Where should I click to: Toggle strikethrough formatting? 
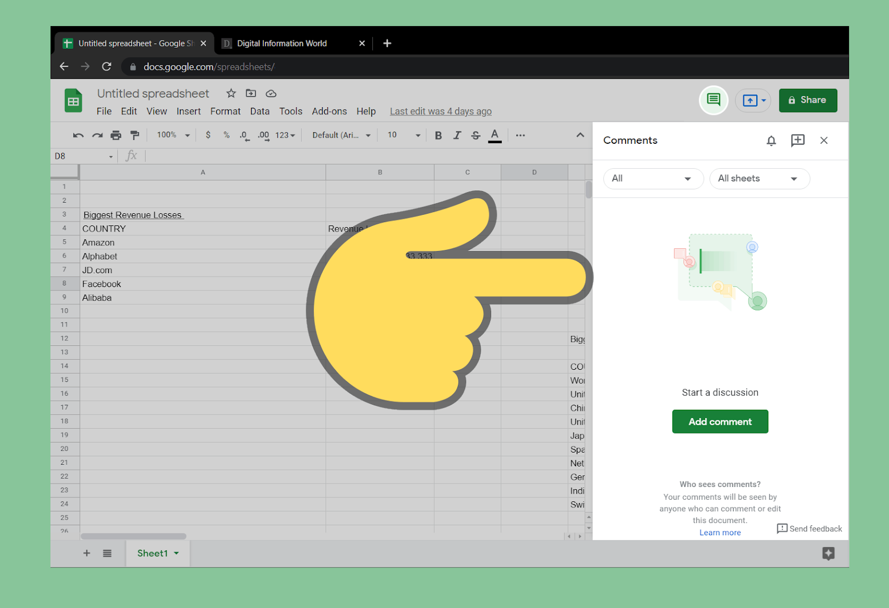coord(476,135)
